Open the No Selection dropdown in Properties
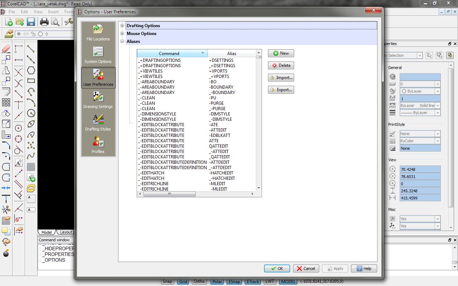 point(420,55)
